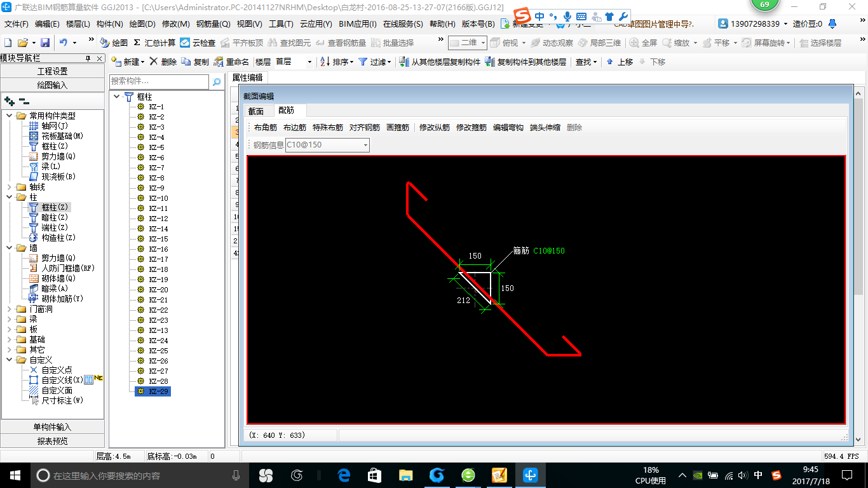This screenshot has height=488, width=868.
Task: Select KZ-15 in component list
Action: point(158,239)
